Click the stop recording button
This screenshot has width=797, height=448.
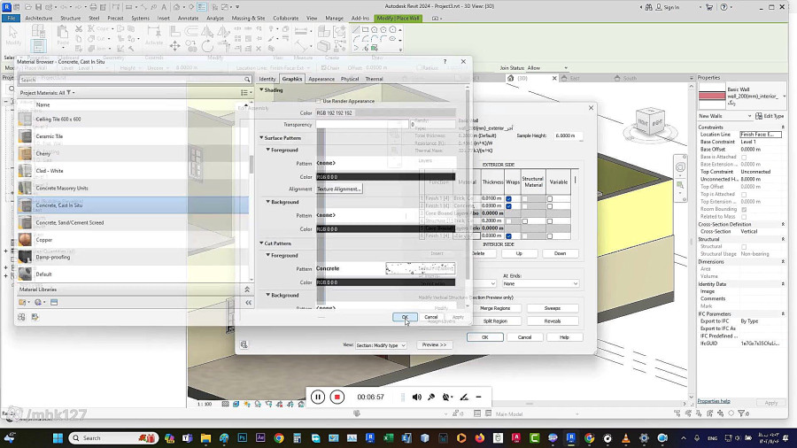pos(337,397)
